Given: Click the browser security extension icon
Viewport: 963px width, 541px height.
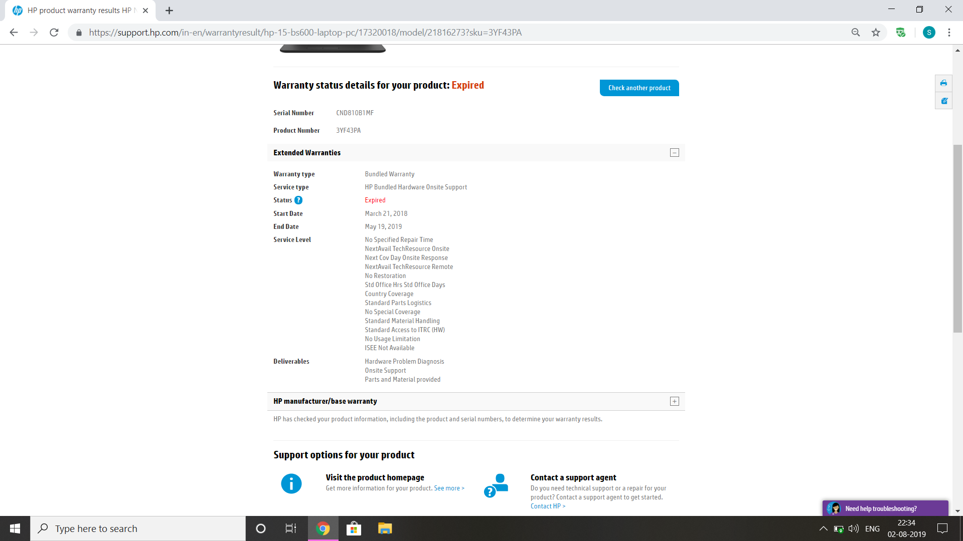Looking at the screenshot, I should point(901,32).
